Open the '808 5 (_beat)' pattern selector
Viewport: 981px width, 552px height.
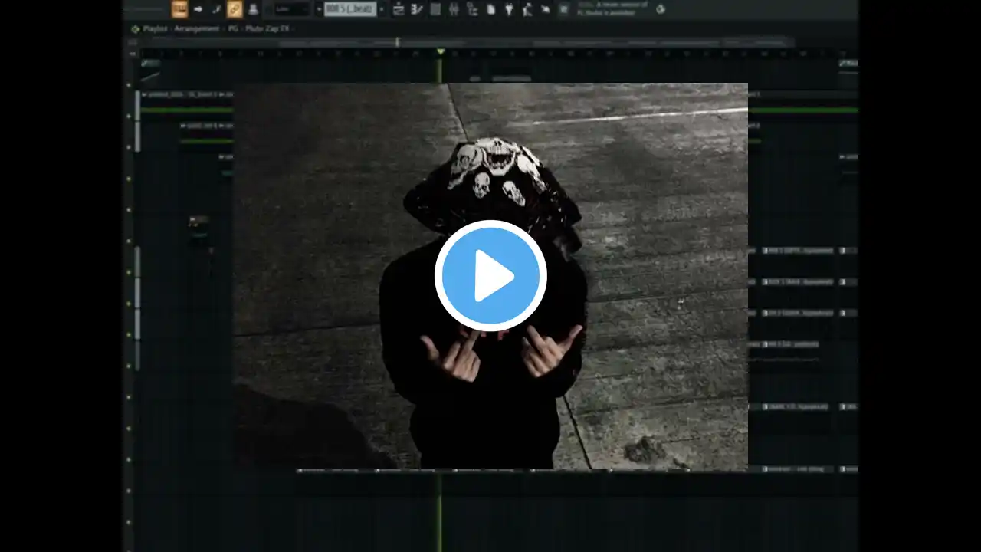click(x=349, y=9)
